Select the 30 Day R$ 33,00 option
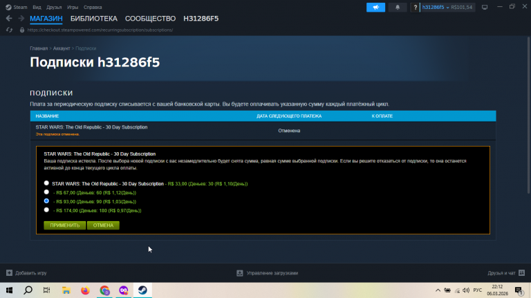 (46, 183)
